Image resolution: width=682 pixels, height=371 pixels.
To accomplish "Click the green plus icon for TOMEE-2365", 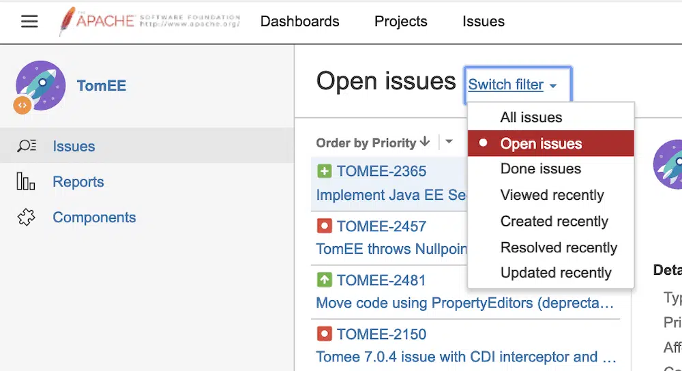I will click(324, 171).
